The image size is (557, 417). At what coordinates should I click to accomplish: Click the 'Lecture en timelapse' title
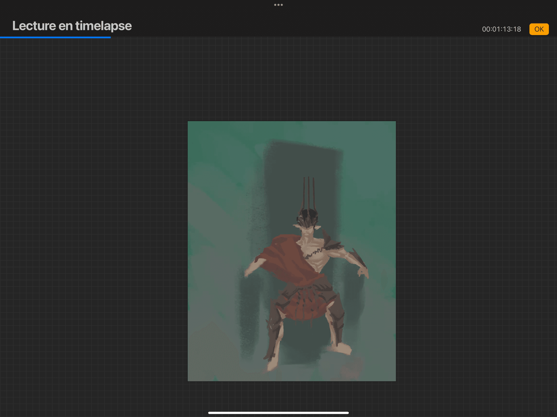click(x=72, y=26)
